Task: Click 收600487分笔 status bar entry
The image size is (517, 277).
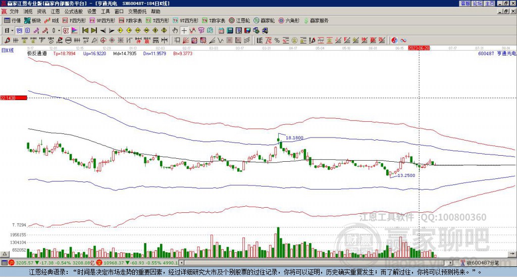Action: click(480, 263)
